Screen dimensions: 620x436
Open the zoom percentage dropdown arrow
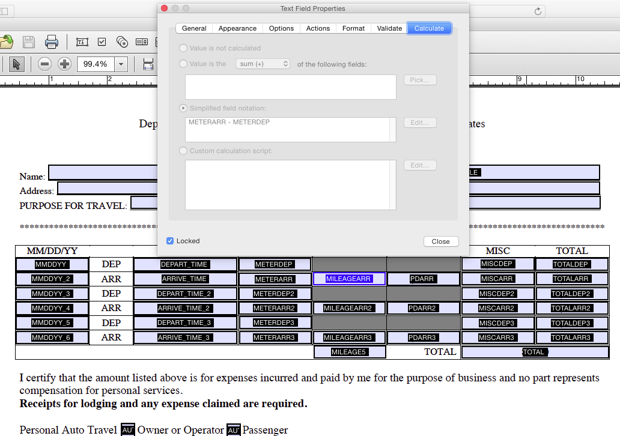[x=121, y=64]
